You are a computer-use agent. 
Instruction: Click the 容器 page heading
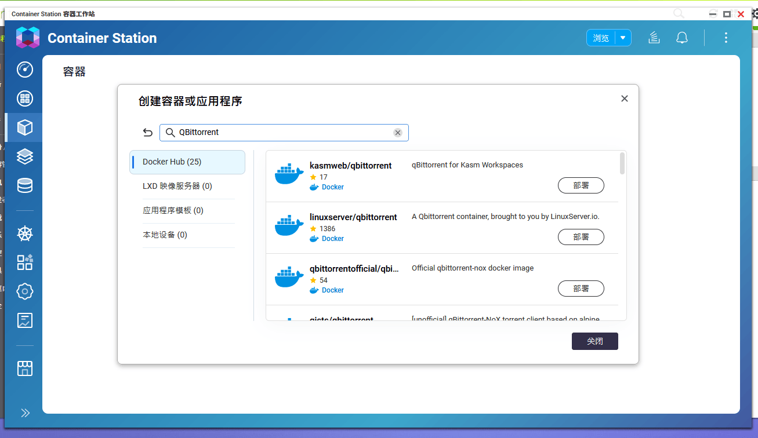pos(74,72)
